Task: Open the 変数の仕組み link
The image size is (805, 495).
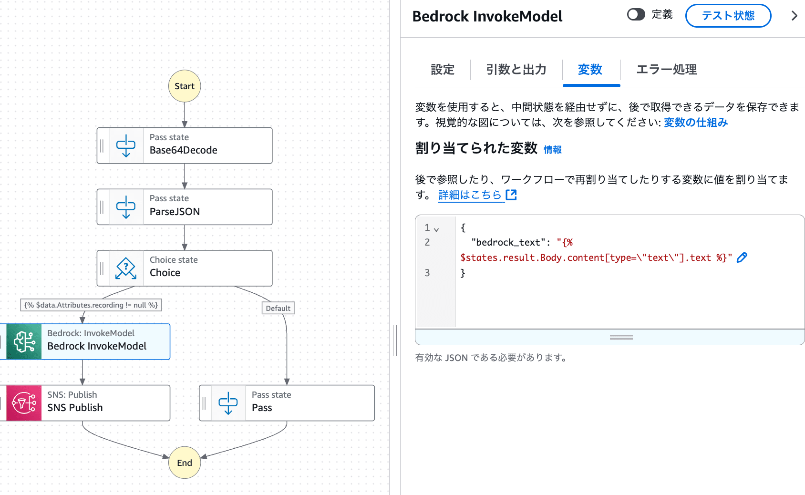Action: (695, 123)
